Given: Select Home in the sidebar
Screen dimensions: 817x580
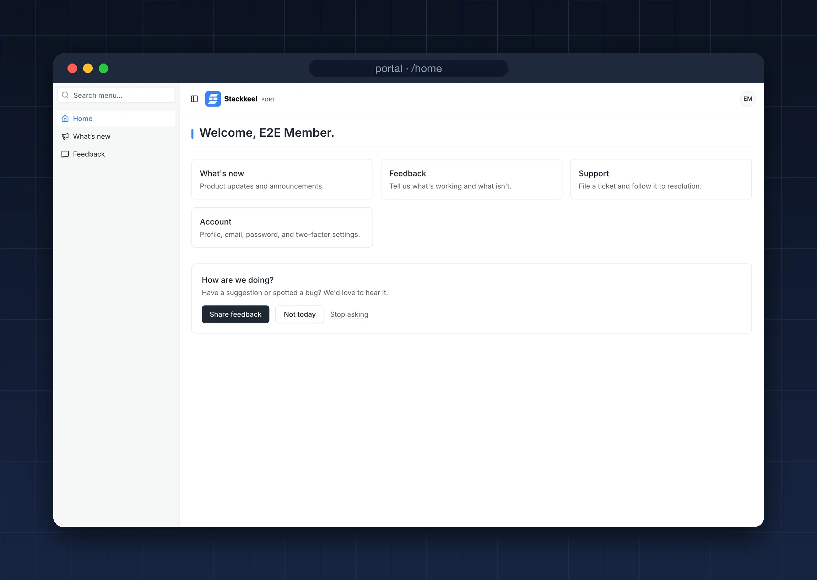Looking at the screenshot, I should coord(116,119).
